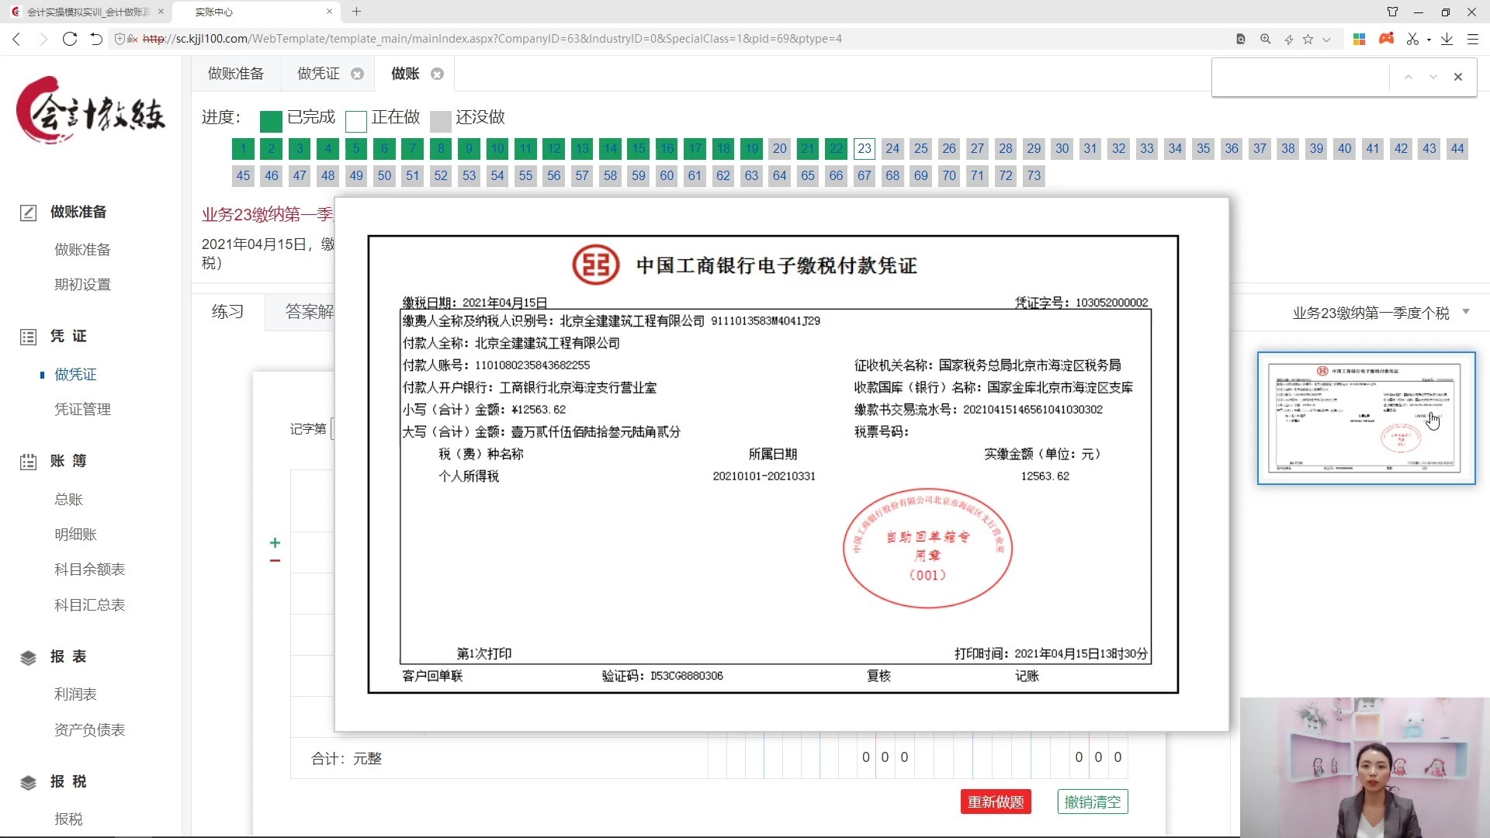
Task: Close the 实账中心 browser tab
Action: [329, 12]
